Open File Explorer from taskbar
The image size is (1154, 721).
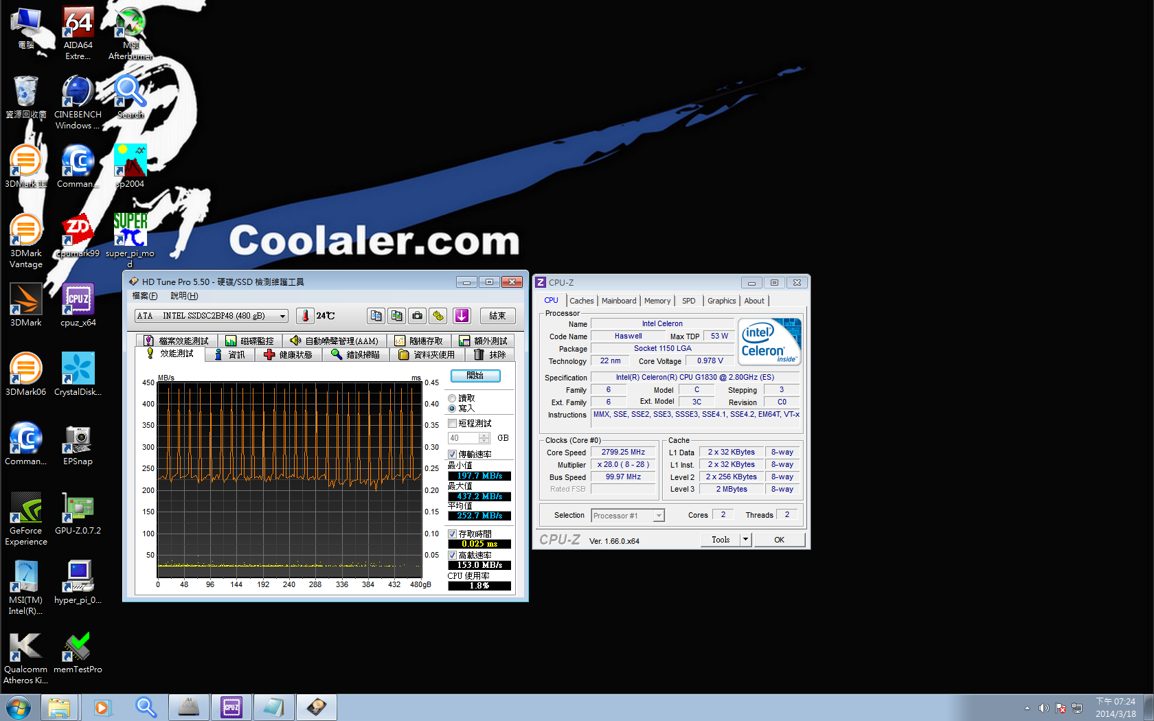(59, 707)
